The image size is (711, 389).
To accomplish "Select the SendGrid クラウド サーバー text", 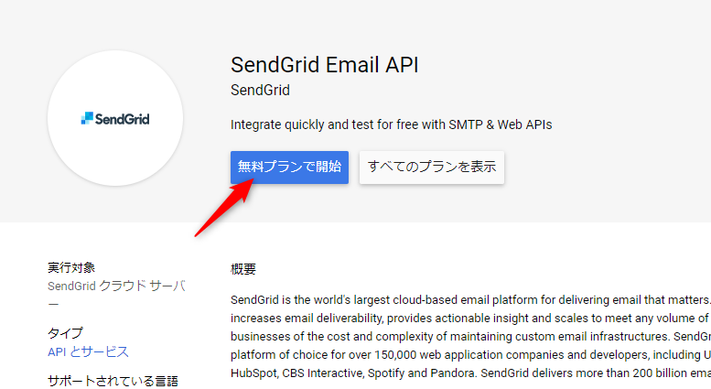I will coord(116,295).
